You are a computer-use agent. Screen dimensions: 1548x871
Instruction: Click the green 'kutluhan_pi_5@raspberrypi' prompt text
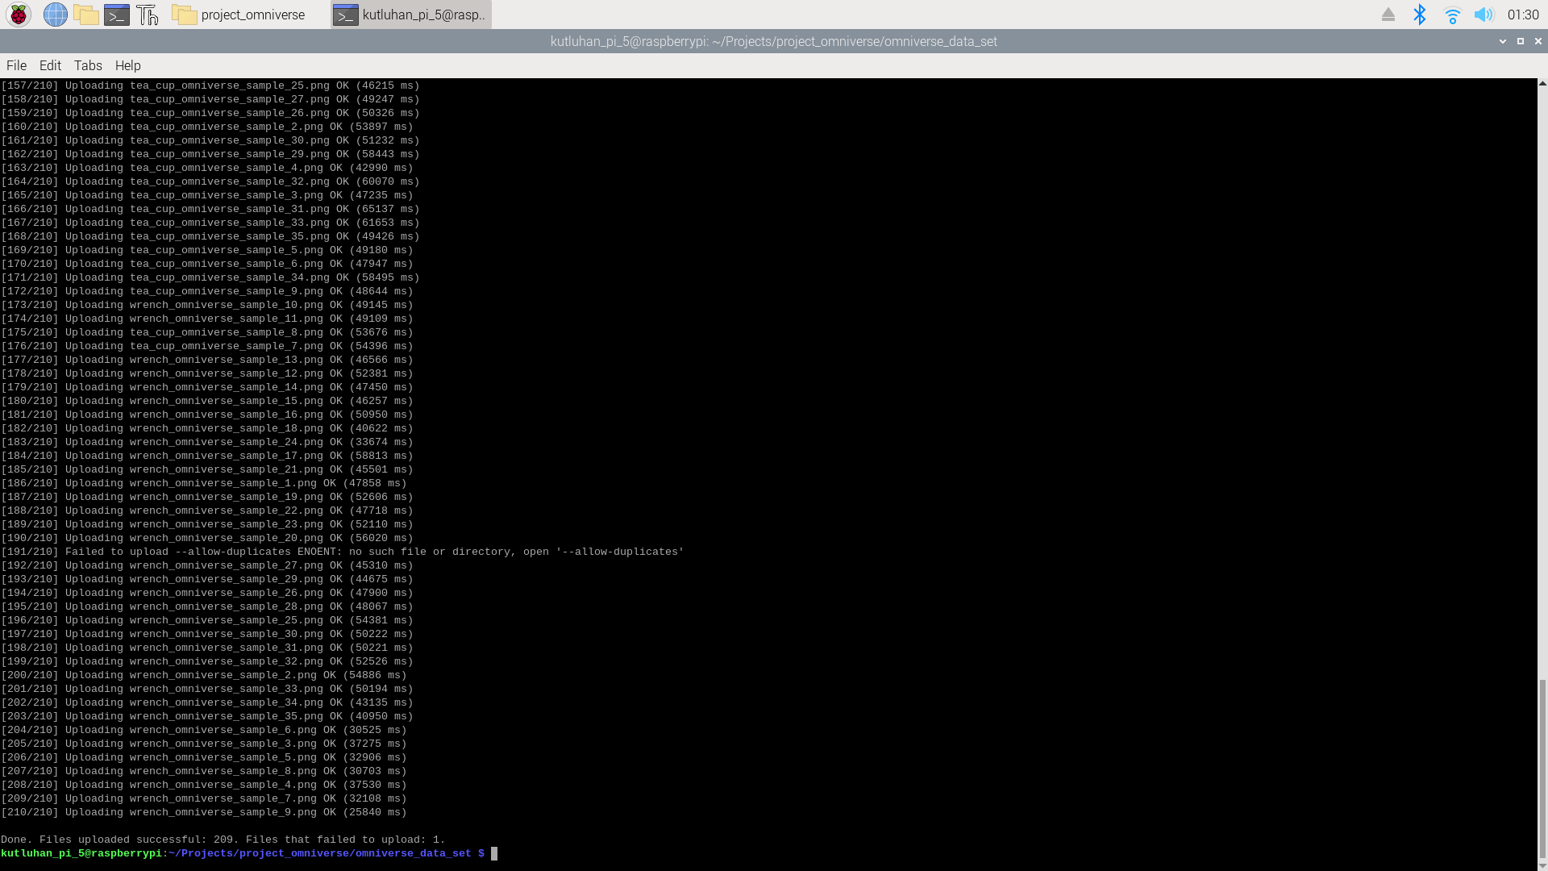(81, 853)
